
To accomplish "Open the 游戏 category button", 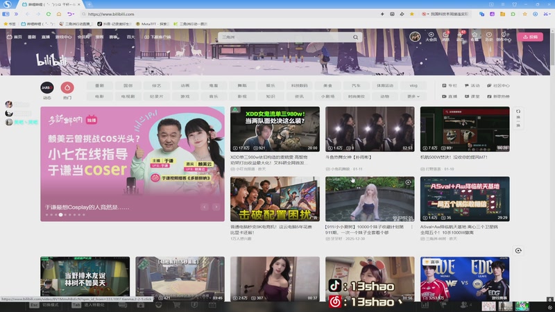I will 185,96.
